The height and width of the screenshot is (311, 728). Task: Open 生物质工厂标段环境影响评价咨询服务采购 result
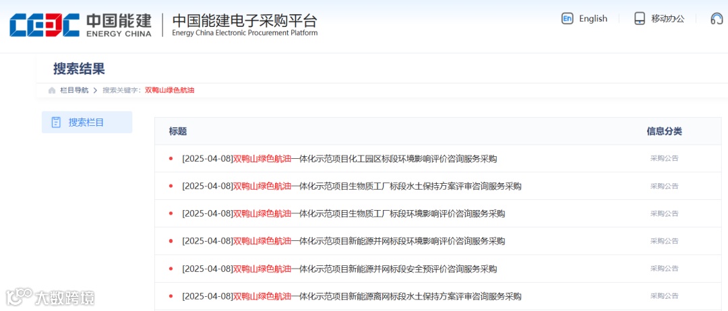pyautogui.click(x=344, y=213)
